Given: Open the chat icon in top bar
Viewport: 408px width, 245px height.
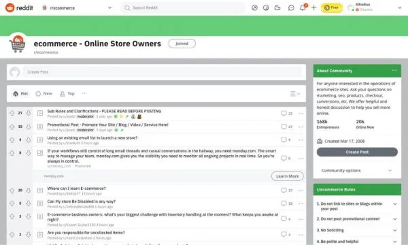Looking at the screenshot, I should (291, 7).
